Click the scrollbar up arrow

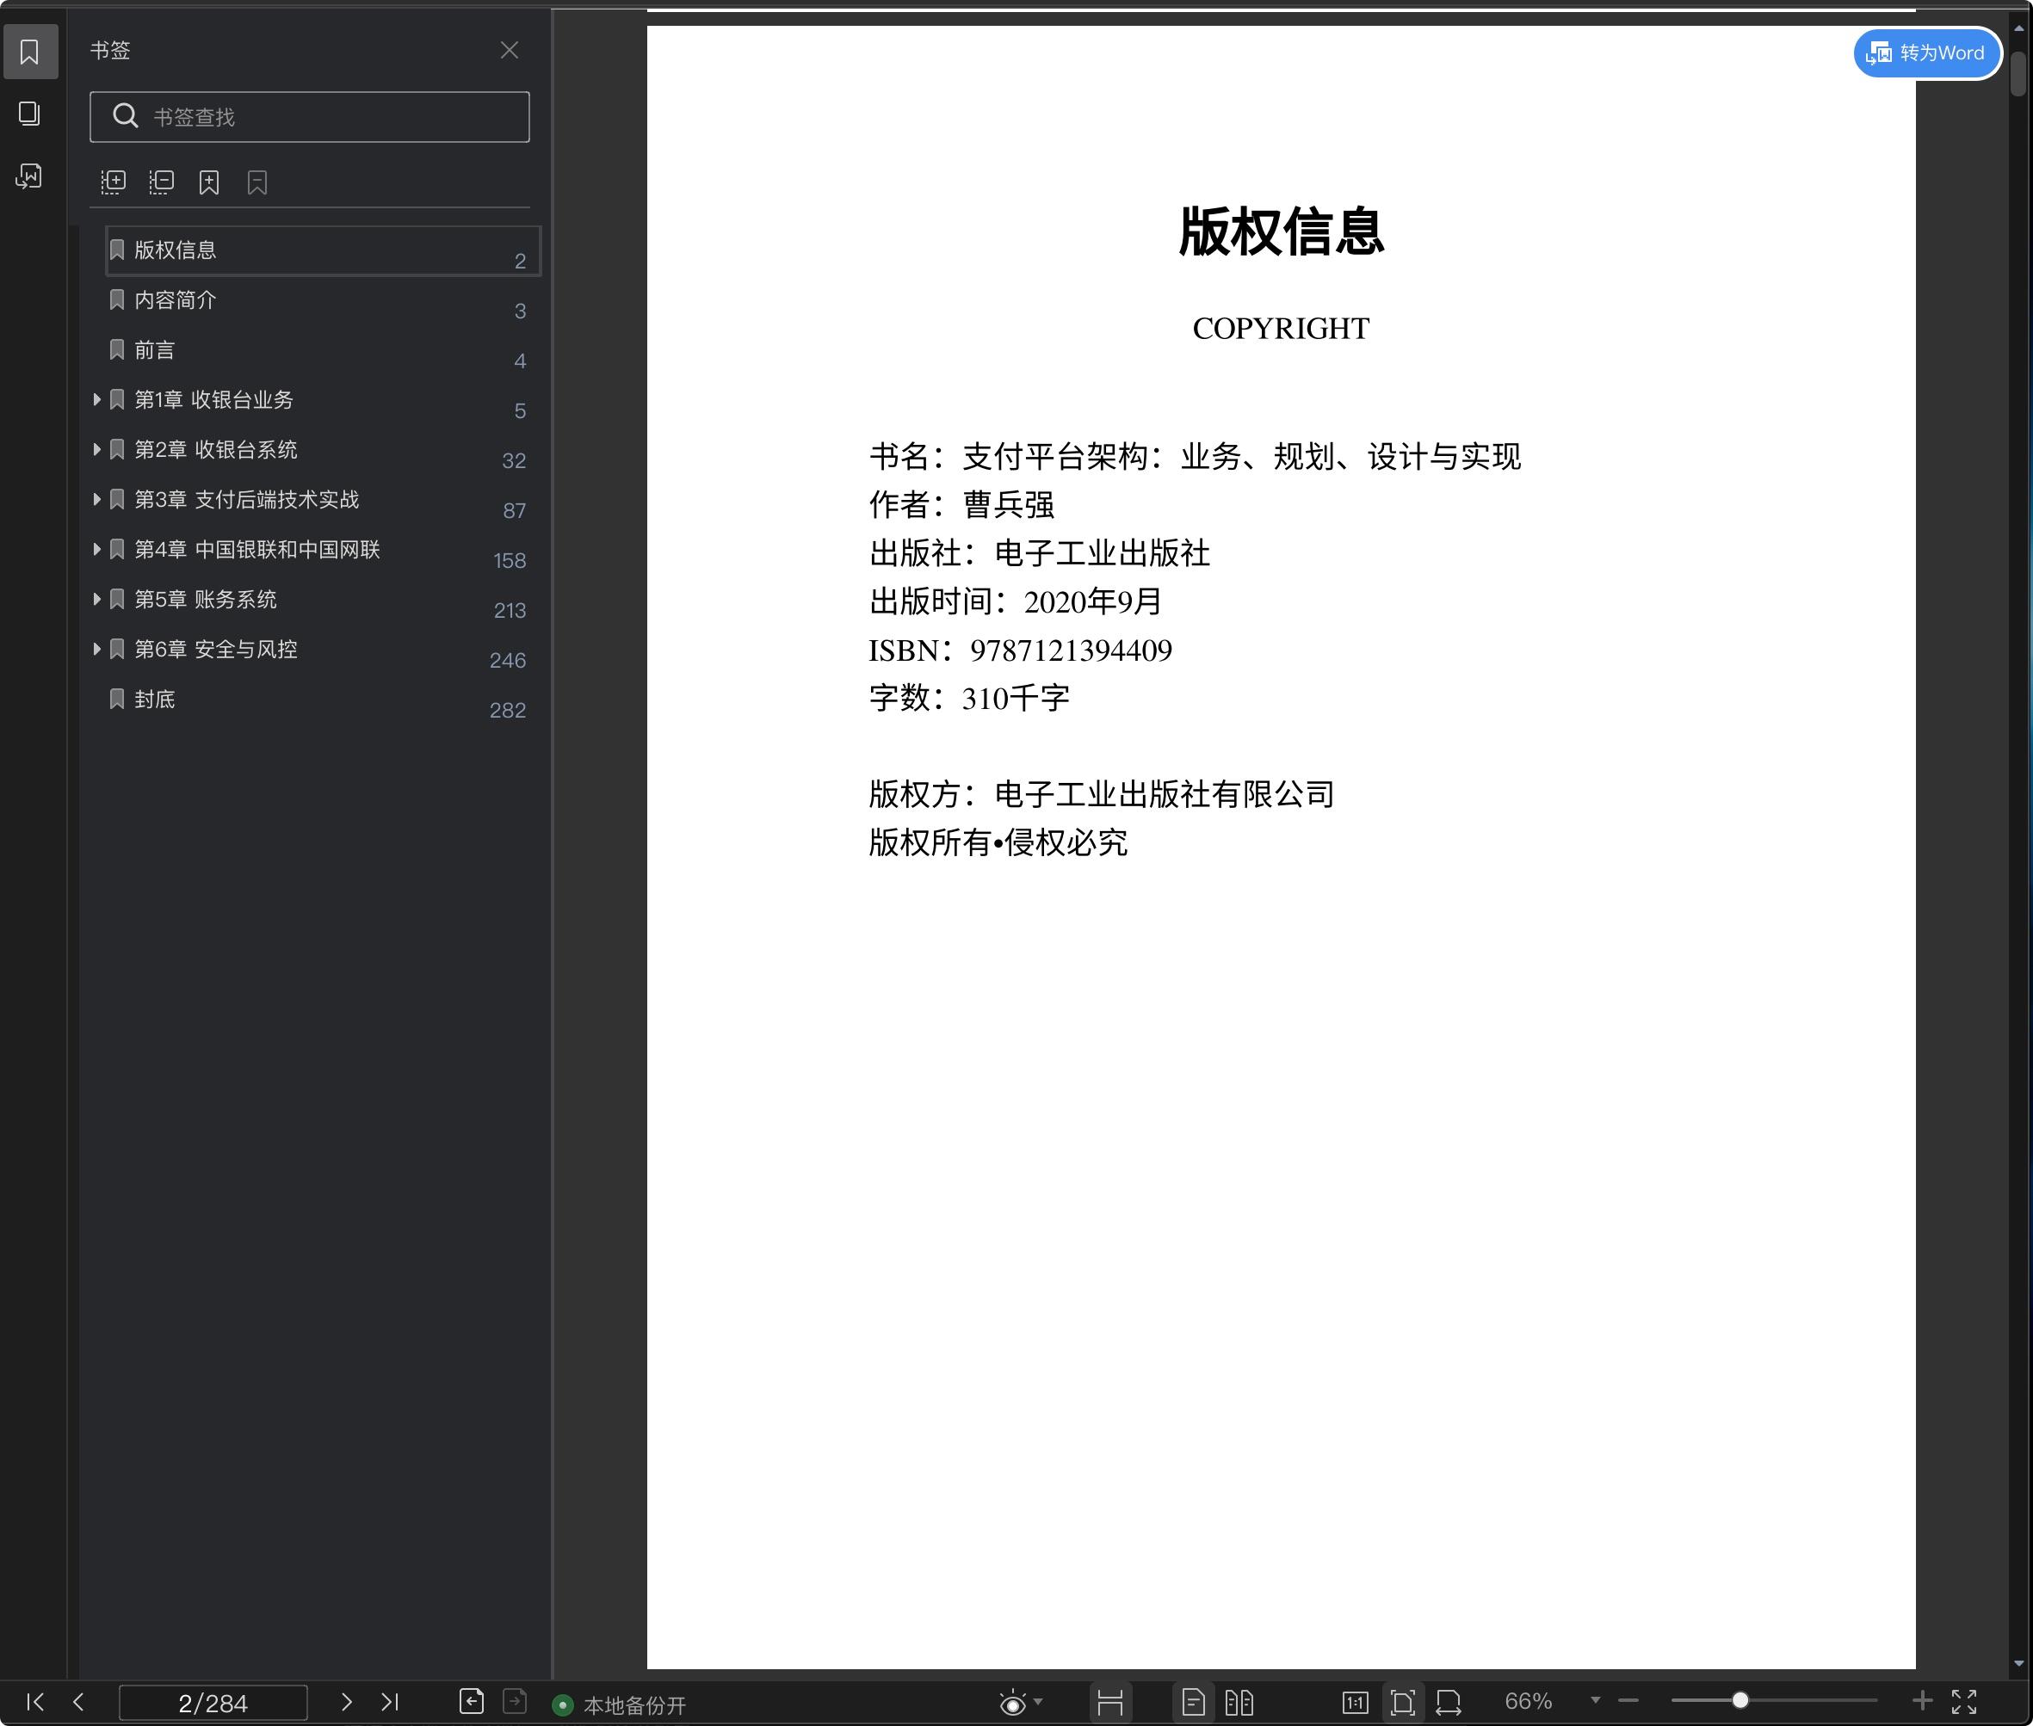pos(2018,28)
